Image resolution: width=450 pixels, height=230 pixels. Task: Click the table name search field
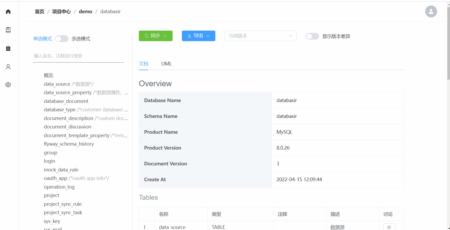[x=78, y=56]
